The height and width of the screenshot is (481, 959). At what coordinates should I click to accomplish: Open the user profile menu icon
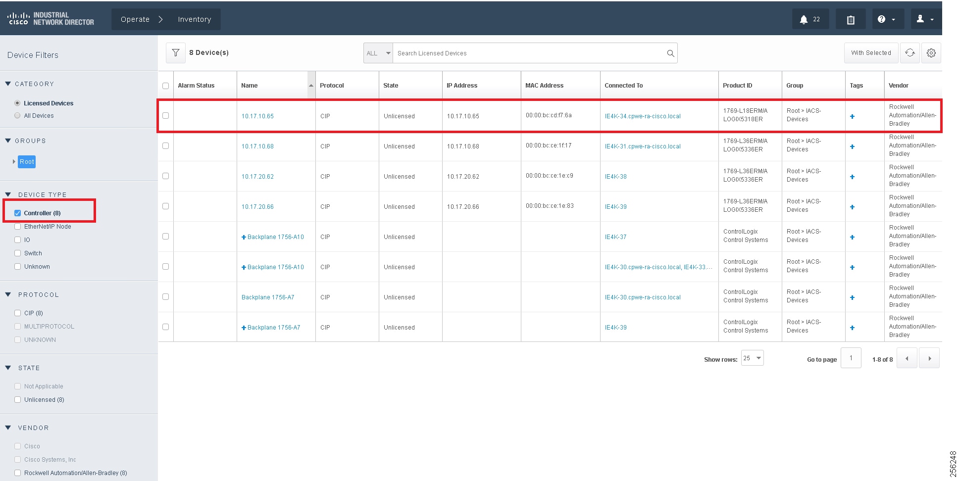tap(925, 19)
